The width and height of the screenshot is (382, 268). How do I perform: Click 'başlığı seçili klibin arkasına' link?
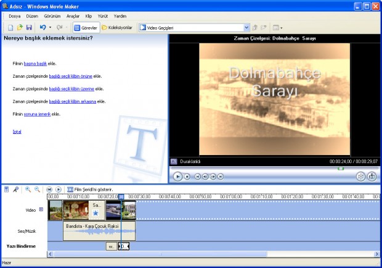73,101
